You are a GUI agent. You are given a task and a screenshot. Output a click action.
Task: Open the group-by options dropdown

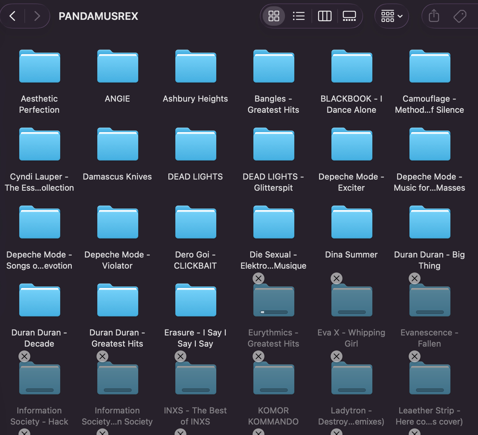[392, 16]
